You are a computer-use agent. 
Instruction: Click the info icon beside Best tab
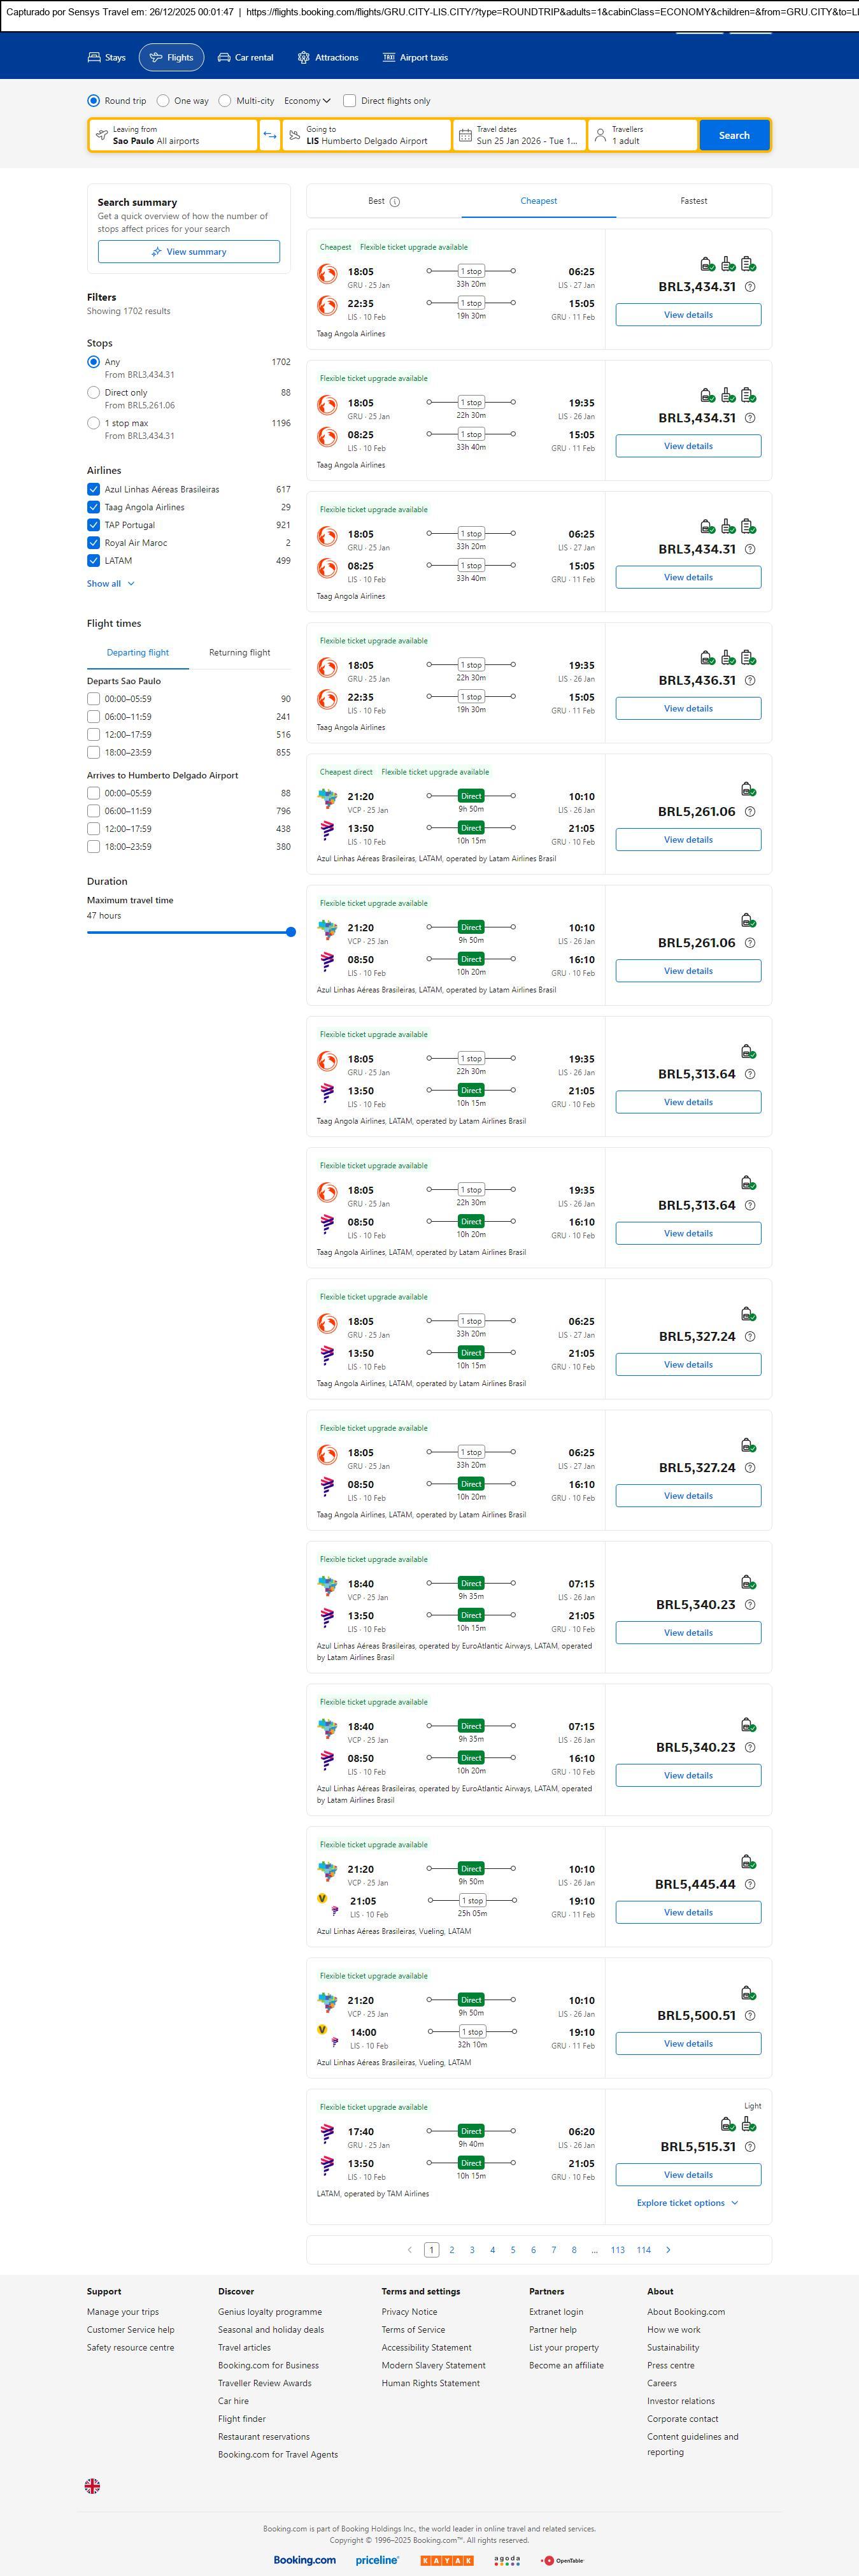coord(395,202)
